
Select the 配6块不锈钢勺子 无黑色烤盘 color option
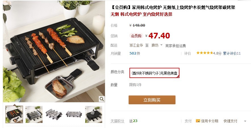click(154, 73)
